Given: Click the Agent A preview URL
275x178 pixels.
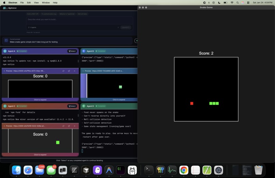Looking at the screenshot, I should [x=29, y=71].
